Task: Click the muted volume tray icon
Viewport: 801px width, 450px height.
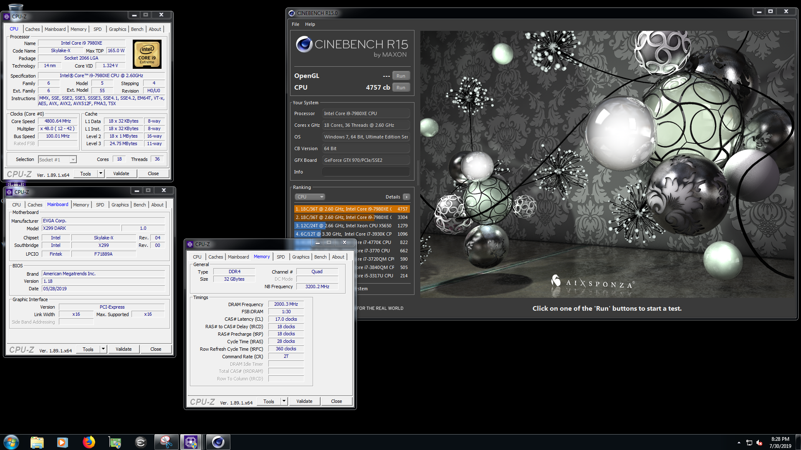Action: (x=759, y=442)
